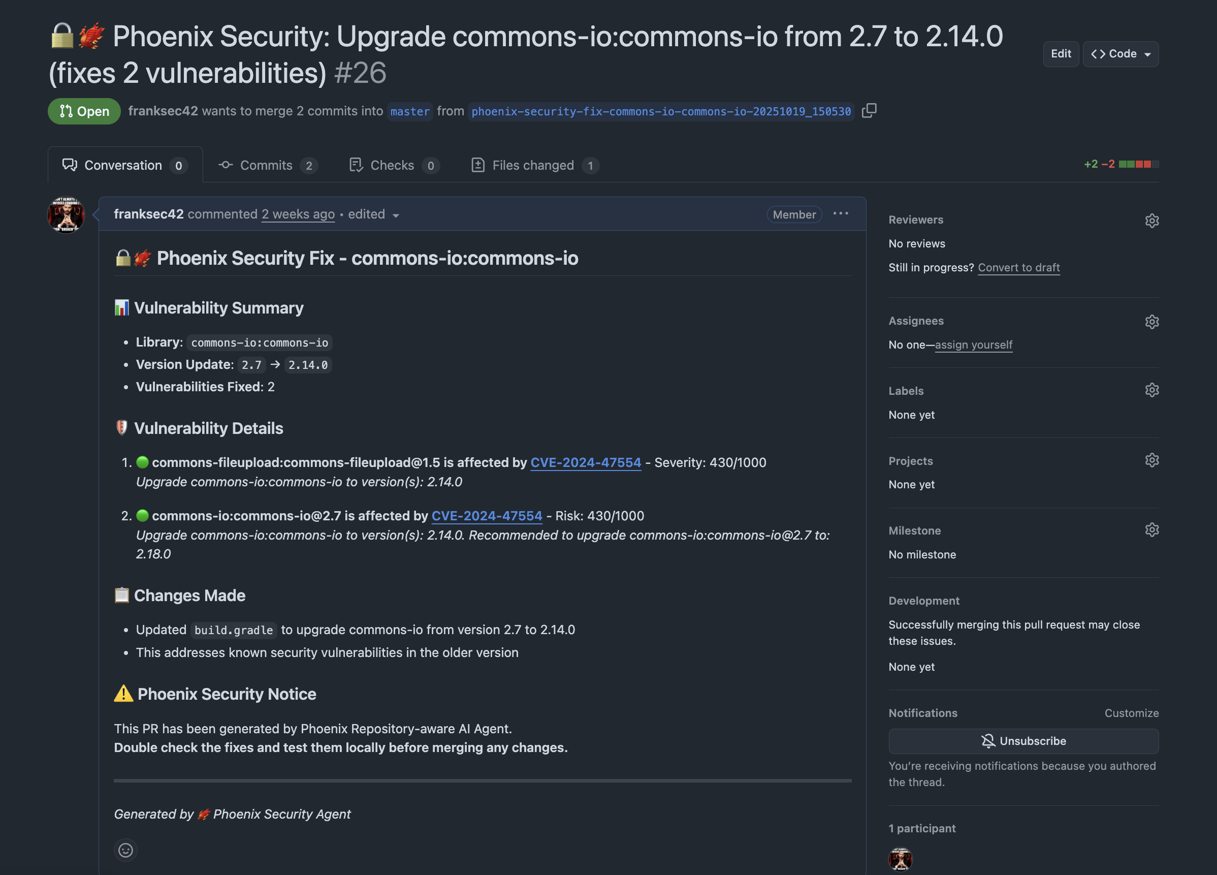The height and width of the screenshot is (875, 1217).
Task: Expand the Code dropdown button
Action: pos(1120,54)
